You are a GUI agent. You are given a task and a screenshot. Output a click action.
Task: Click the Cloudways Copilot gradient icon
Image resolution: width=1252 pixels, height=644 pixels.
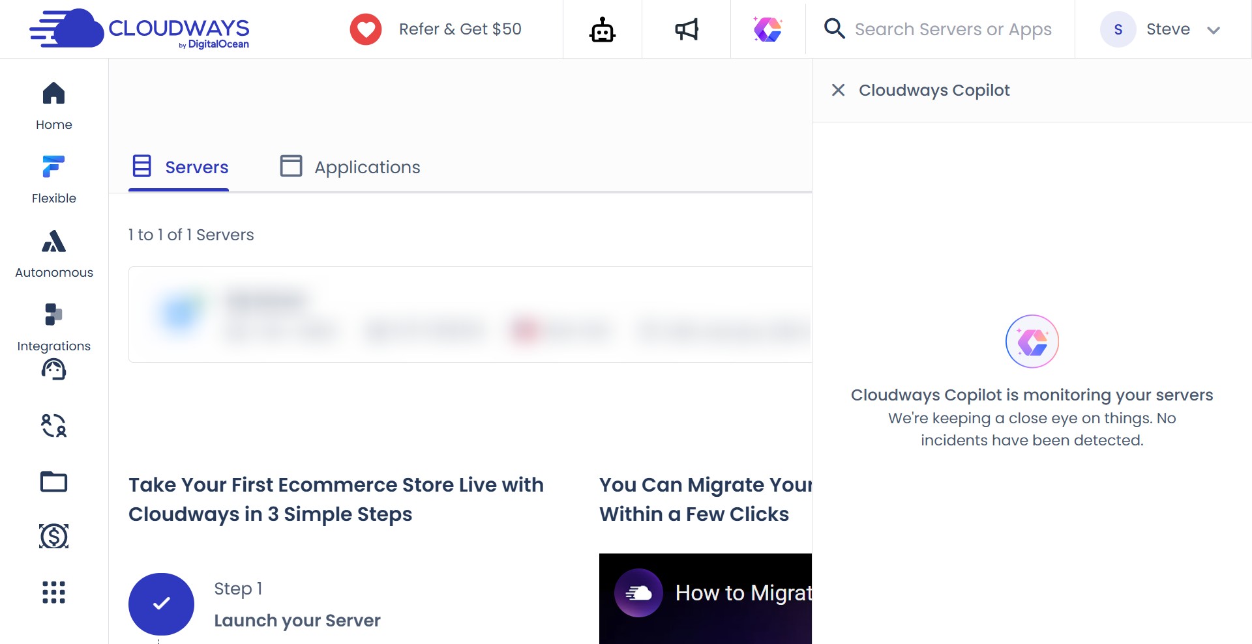[768, 29]
